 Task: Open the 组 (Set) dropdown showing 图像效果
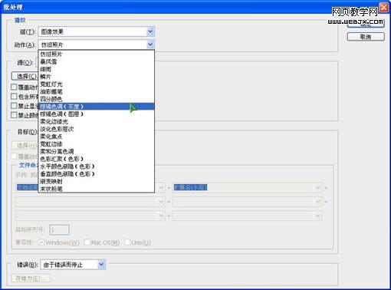96,31
